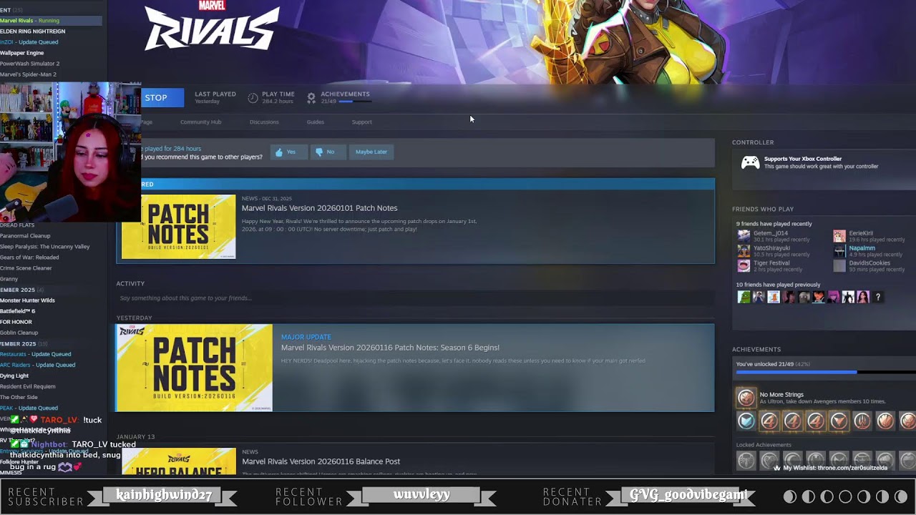Click the Achievements trophy icon
The image size is (916, 515).
311,97
